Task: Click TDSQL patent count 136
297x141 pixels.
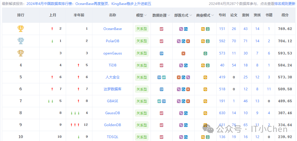Action: 222,137
